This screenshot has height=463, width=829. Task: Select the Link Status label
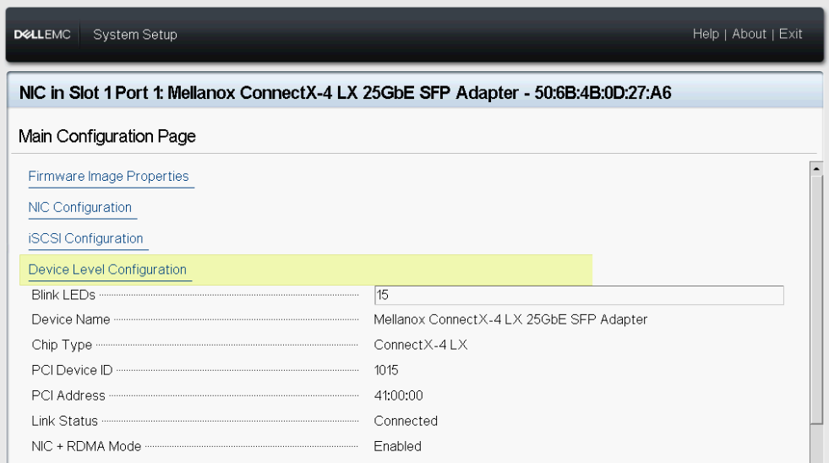(x=65, y=421)
